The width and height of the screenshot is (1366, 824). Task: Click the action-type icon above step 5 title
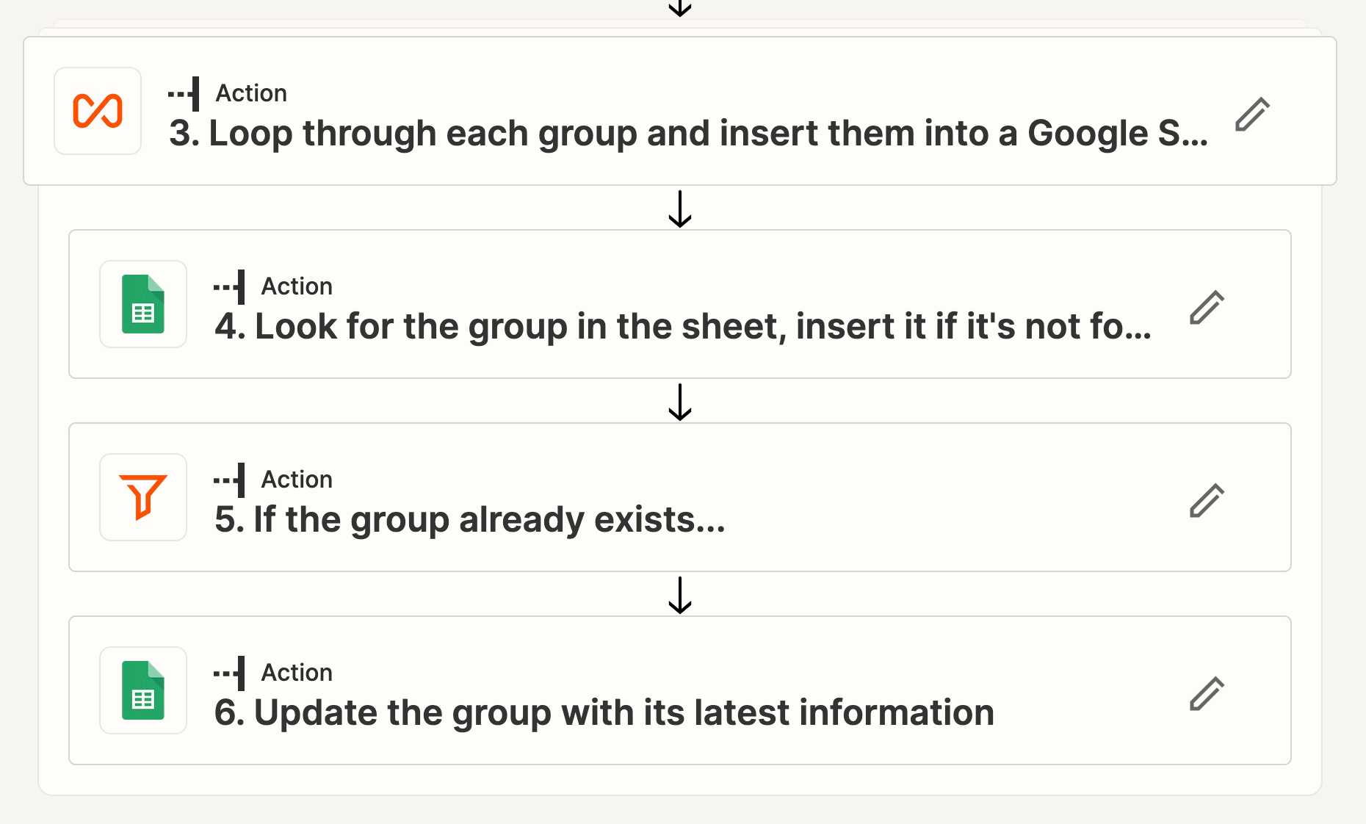click(229, 480)
